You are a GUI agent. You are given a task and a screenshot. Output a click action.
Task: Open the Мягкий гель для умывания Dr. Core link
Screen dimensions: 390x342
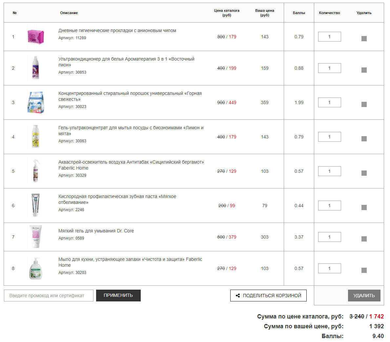tap(96, 231)
